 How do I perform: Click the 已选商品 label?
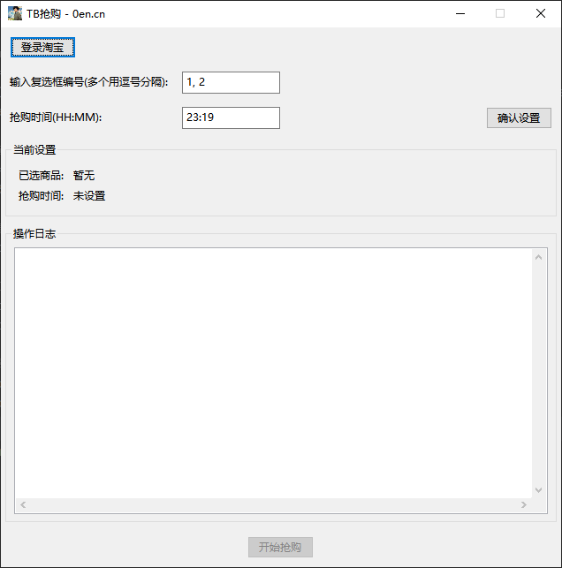pyautogui.click(x=41, y=176)
